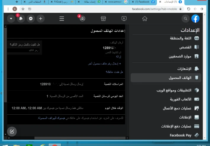Switch to the FilGoal tab
This screenshot has width=210, height=146.
62,2
